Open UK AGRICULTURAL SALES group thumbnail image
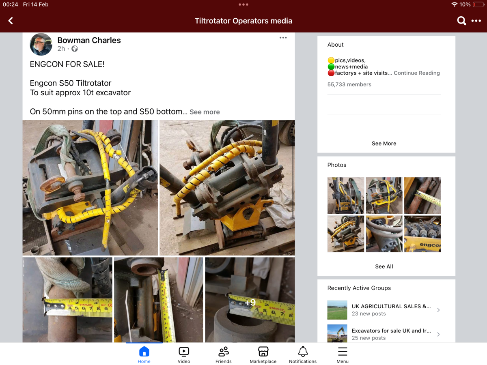The image size is (487, 365). [x=337, y=310]
